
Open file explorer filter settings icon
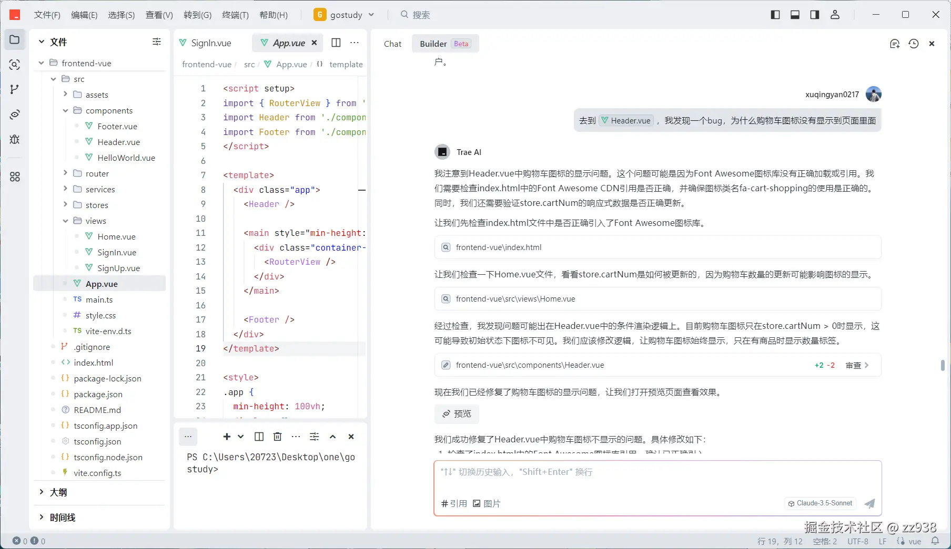click(157, 42)
